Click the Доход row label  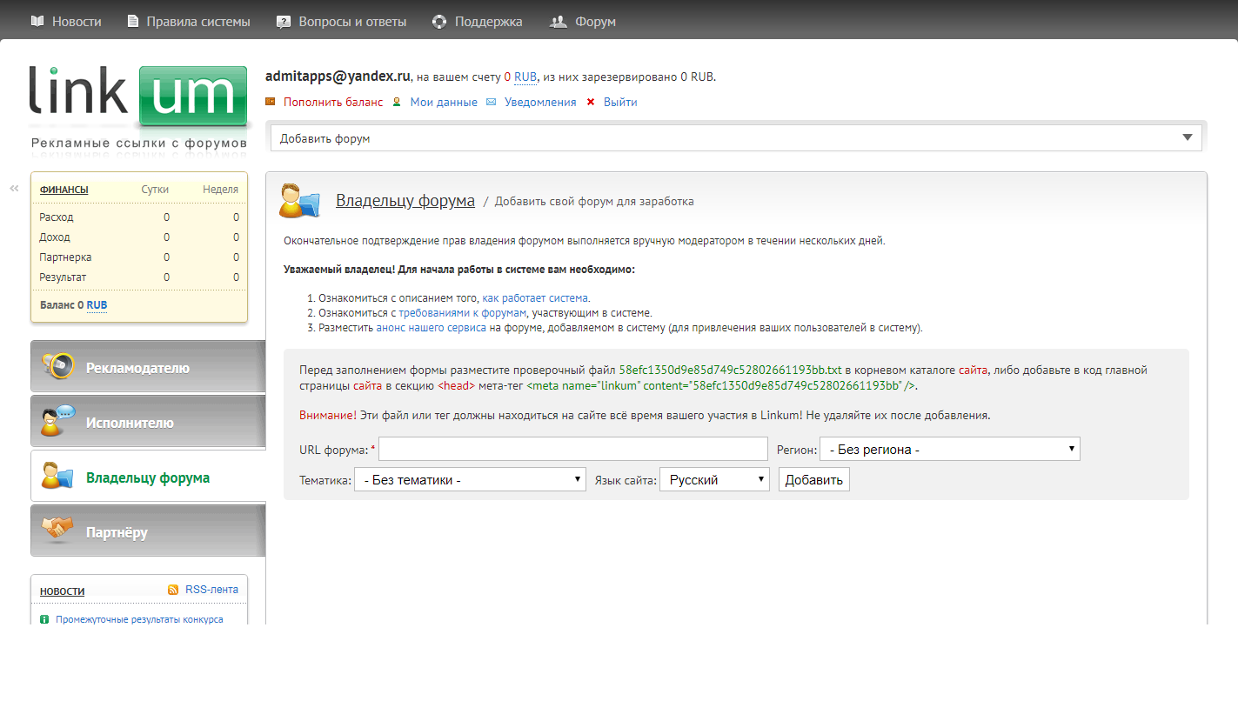point(55,237)
